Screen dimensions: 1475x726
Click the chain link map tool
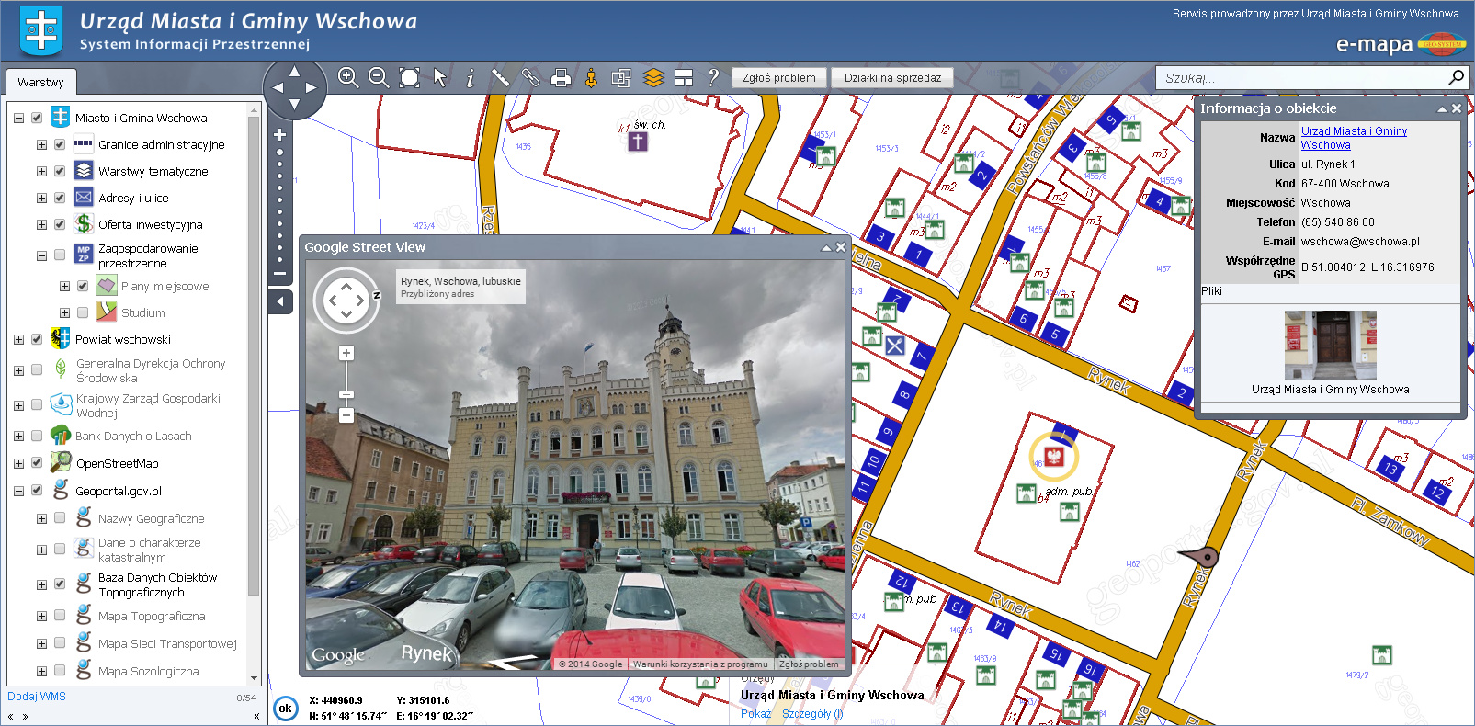(x=530, y=78)
